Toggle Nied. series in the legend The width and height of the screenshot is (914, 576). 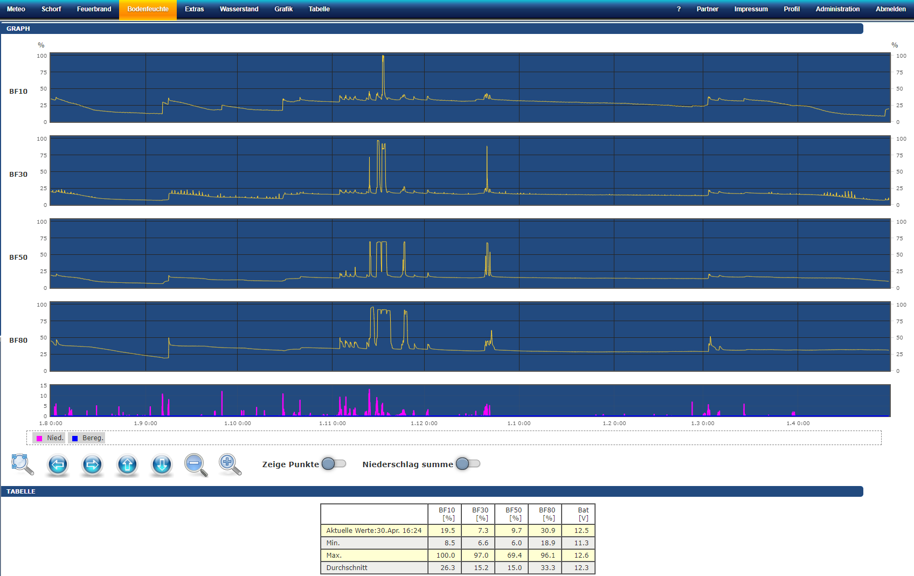coord(49,438)
